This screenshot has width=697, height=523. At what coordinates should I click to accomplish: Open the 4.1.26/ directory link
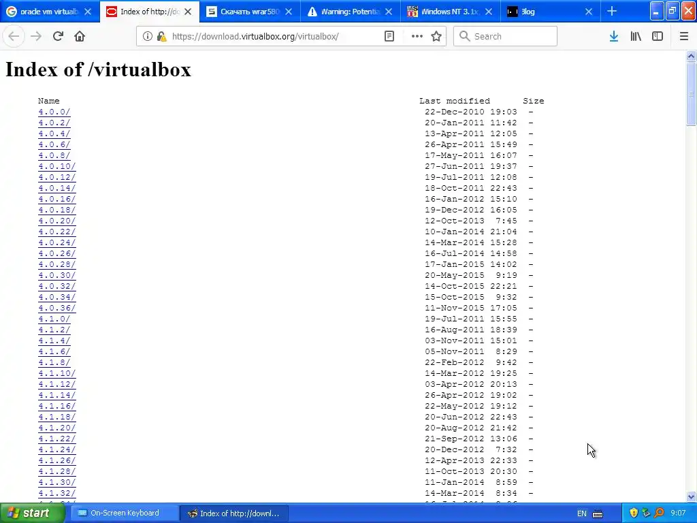pyautogui.click(x=57, y=460)
